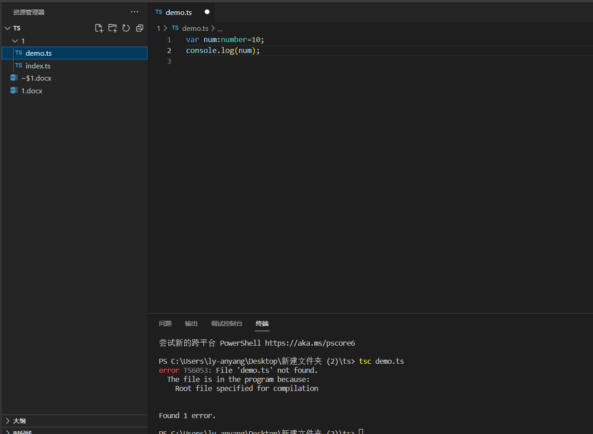Screen dimensions: 593x434
Task: Open index.ts from the file tree
Action: [x=74, y=66]
